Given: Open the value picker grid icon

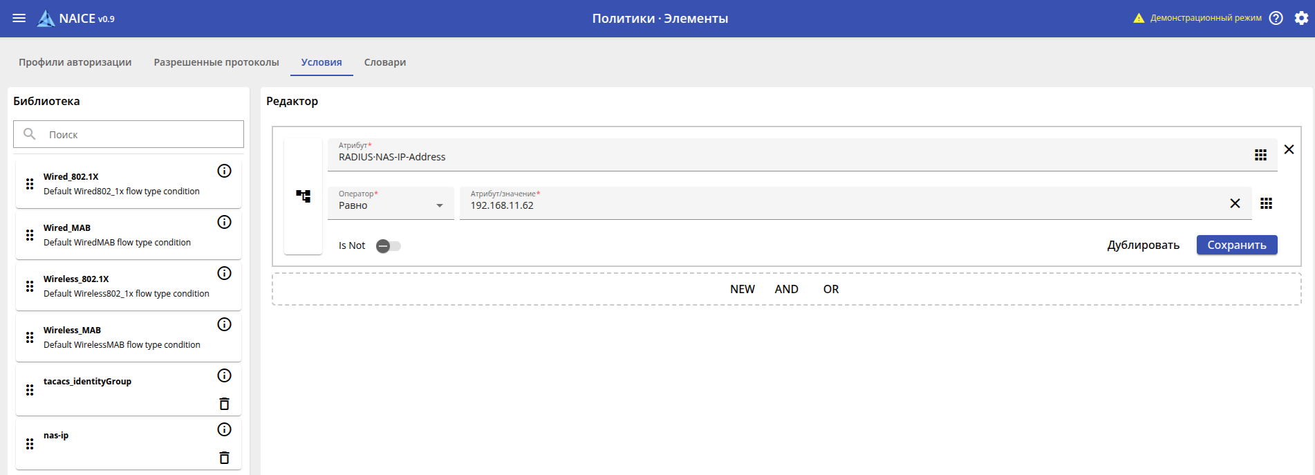Looking at the screenshot, I should [1266, 203].
